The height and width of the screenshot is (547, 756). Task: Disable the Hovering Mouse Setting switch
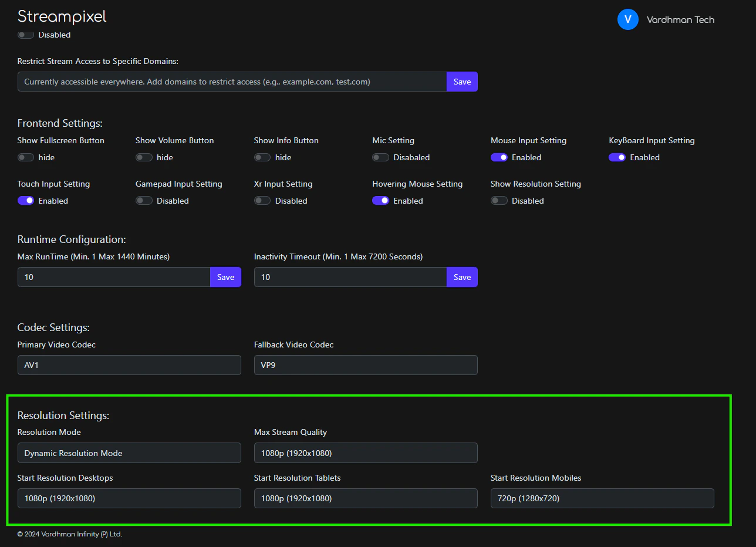click(380, 201)
